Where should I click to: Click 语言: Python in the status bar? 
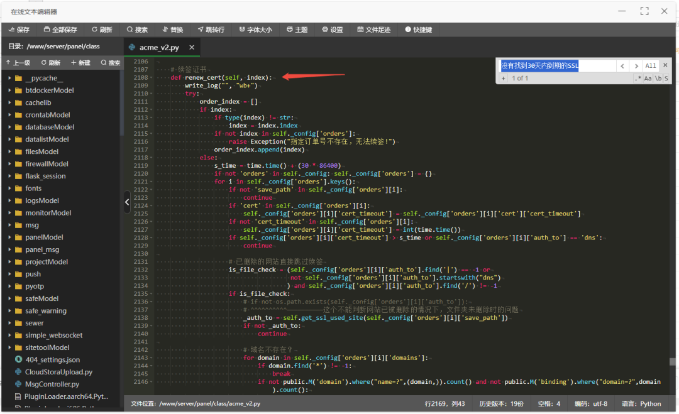tap(641, 403)
